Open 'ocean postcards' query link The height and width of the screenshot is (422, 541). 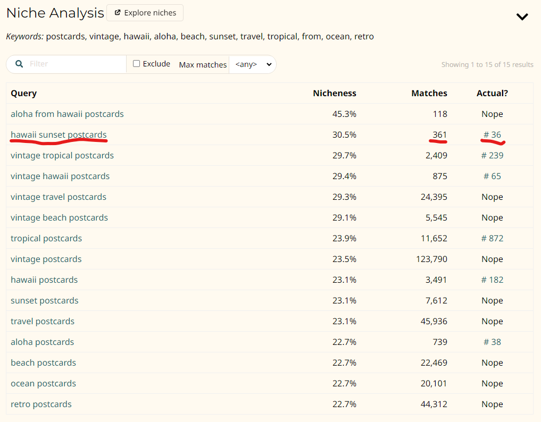click(x=44, y=383)
